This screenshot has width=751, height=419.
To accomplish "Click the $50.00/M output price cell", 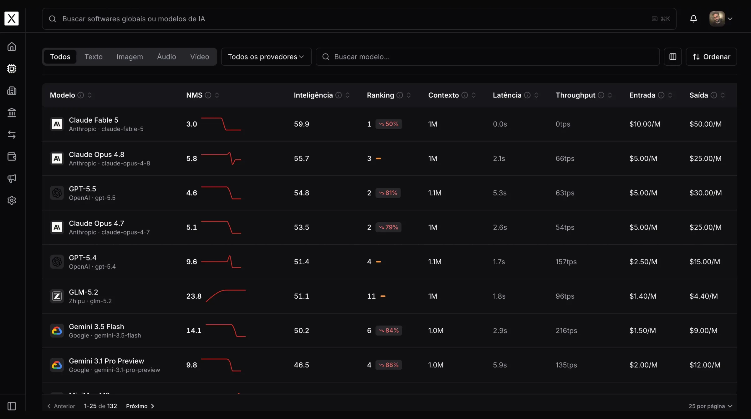I will point(706,124).
